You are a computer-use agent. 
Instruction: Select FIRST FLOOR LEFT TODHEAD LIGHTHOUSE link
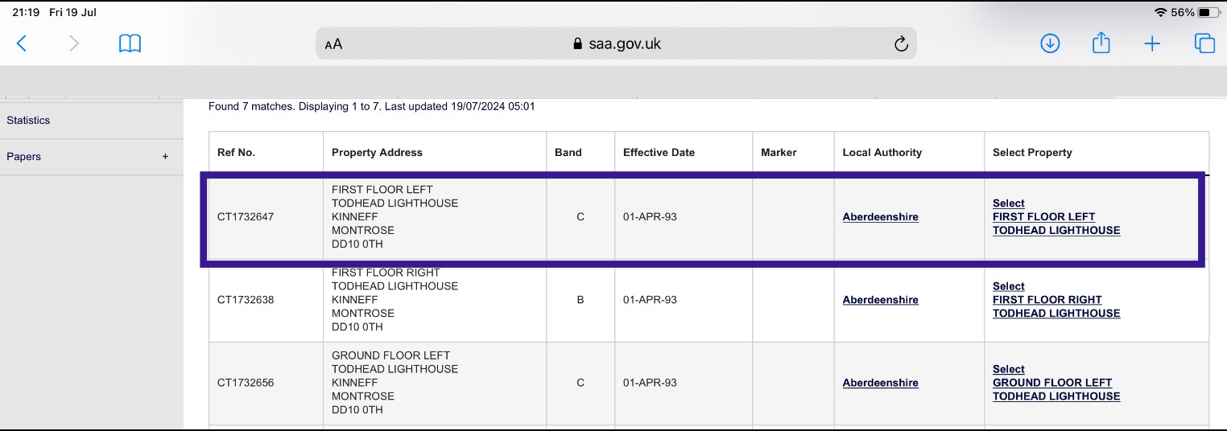click(x=1056, y=217)
